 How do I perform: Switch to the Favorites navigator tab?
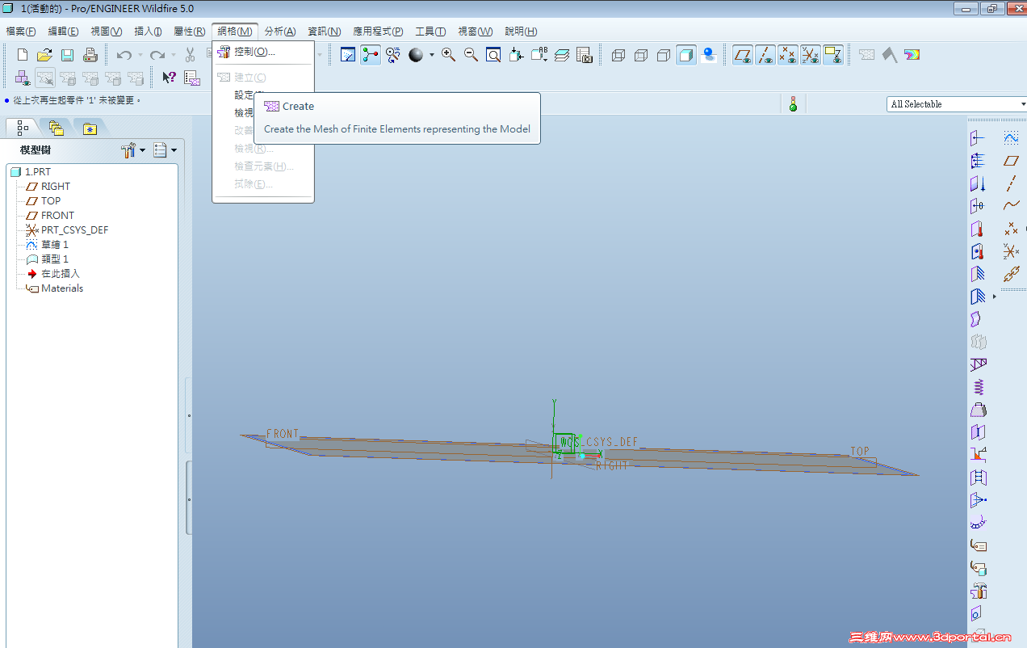[x=90, y=128]
